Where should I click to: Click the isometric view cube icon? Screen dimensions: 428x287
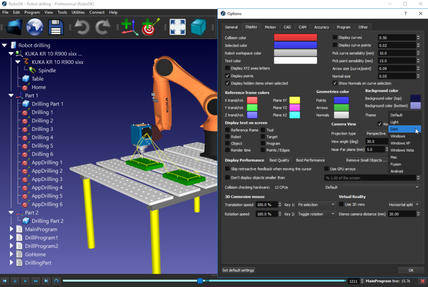pos(199,28)
